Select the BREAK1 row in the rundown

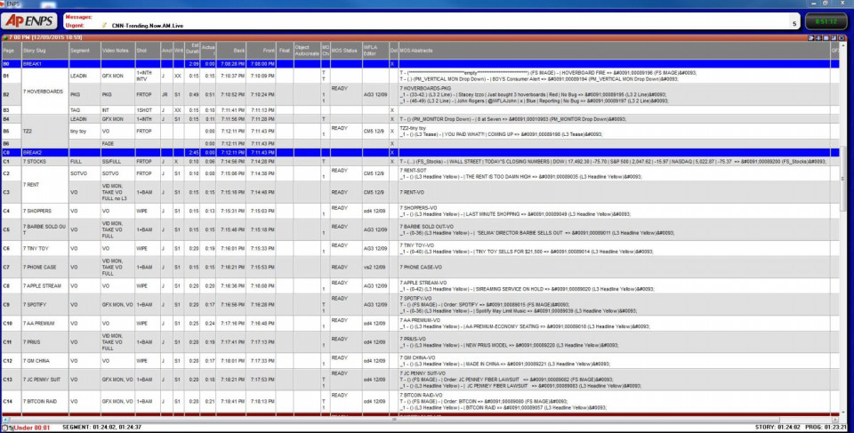(36, 64)
